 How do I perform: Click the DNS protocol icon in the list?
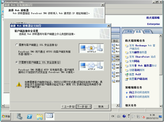tap(114, 56)
